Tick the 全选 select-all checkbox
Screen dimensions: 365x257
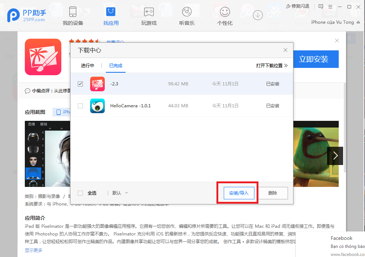coord(80,193)
